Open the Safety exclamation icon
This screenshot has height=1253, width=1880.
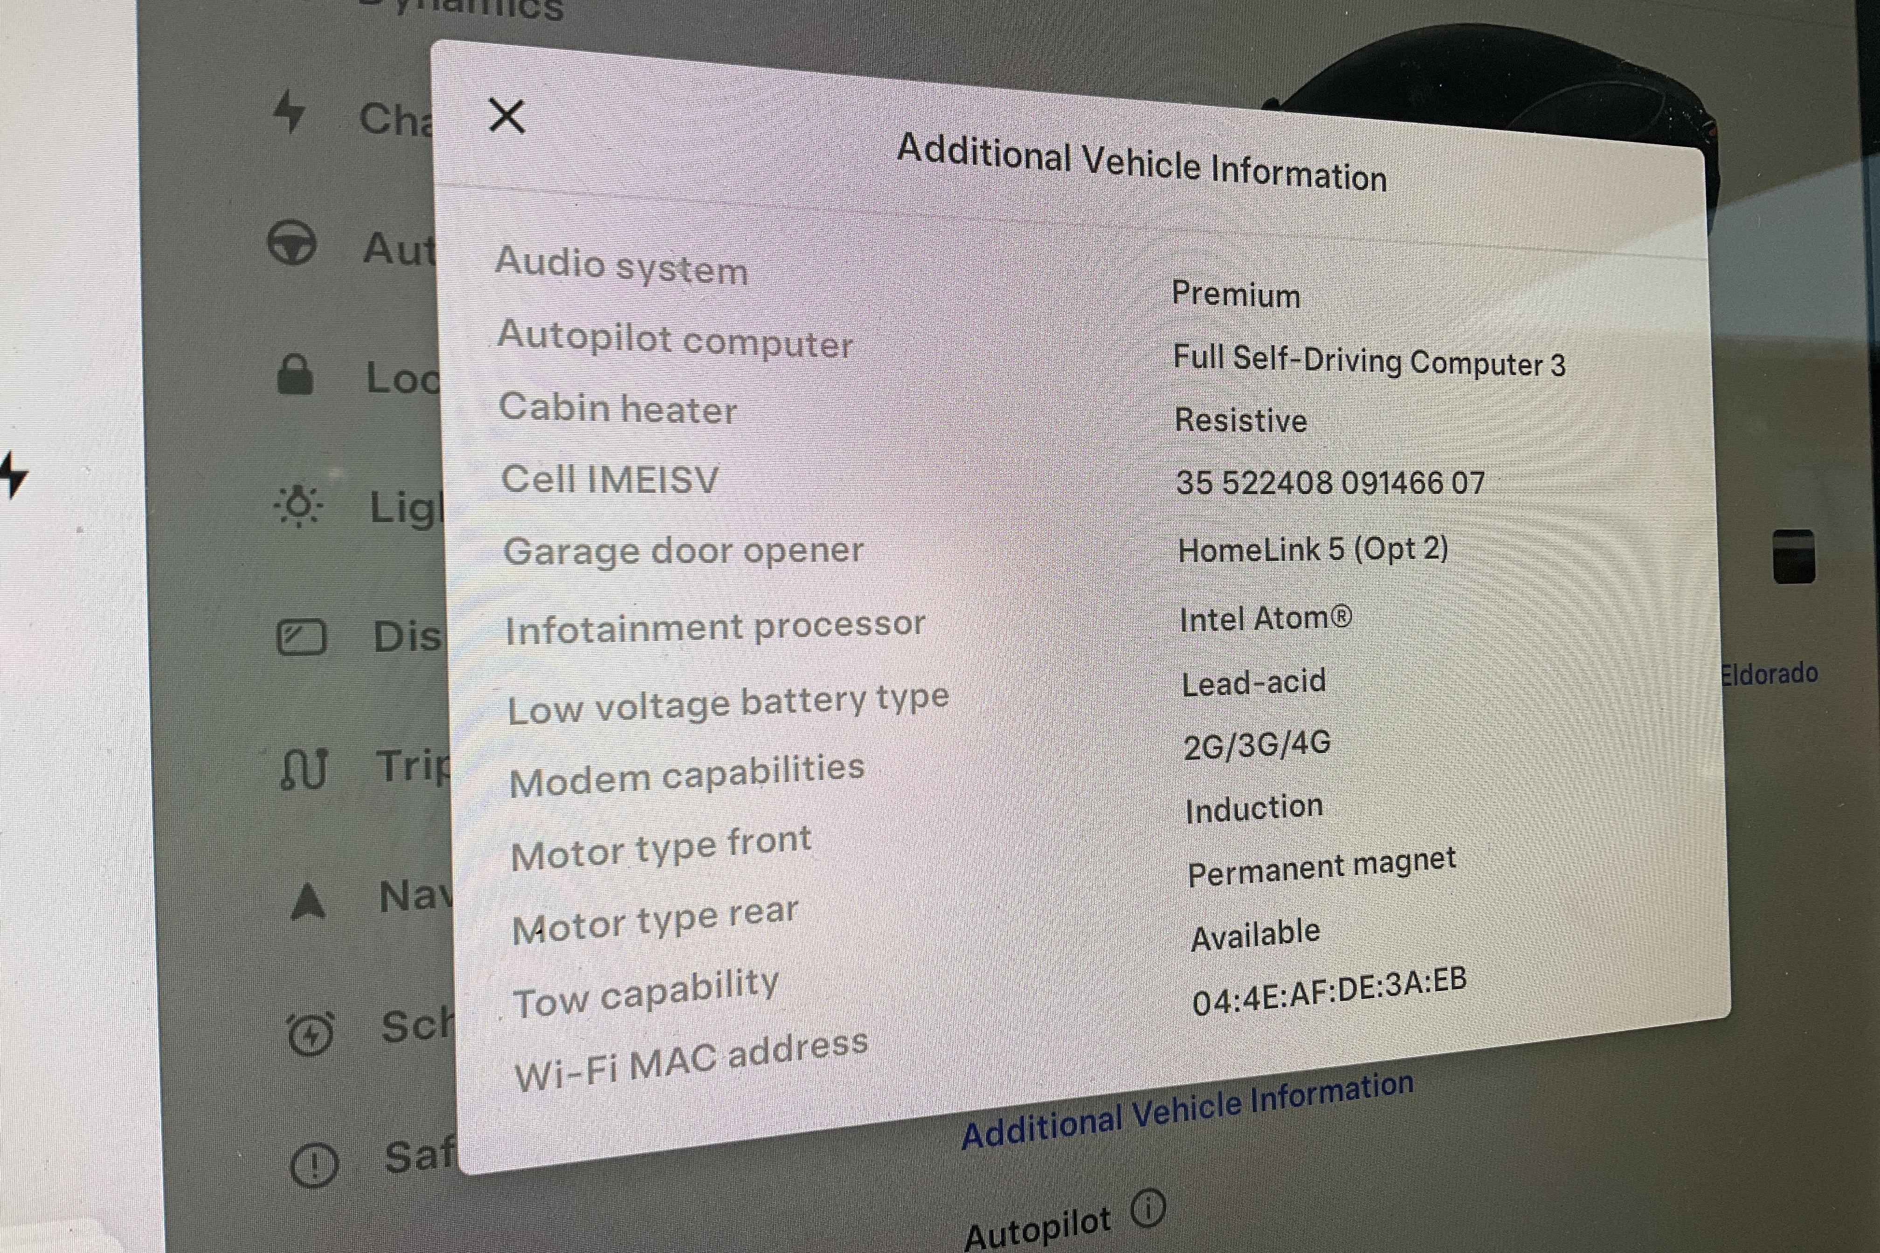click(314, 1166)
